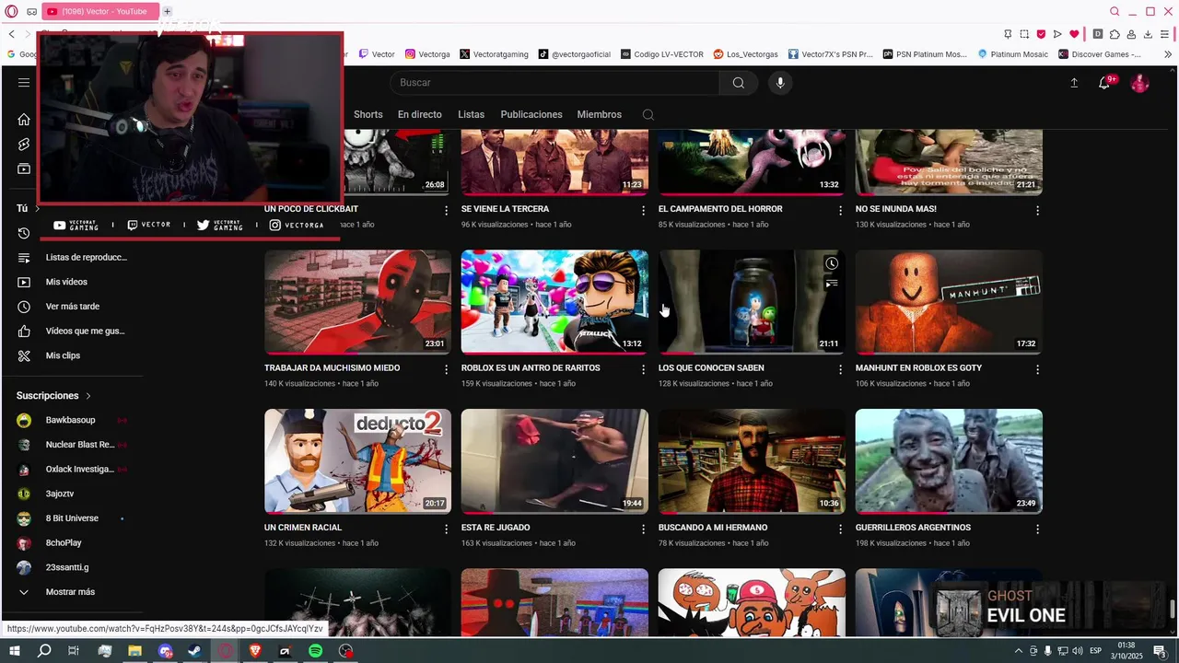Switch to the Shorts channel tab
Image resolution: width=1179 pixels, height=663 pixels.
(368, 115)
